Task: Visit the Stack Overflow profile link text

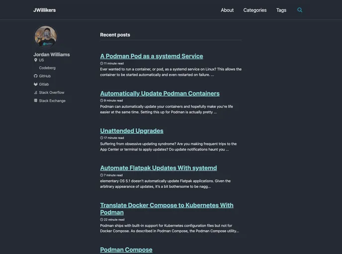Action: coord(52,92)
